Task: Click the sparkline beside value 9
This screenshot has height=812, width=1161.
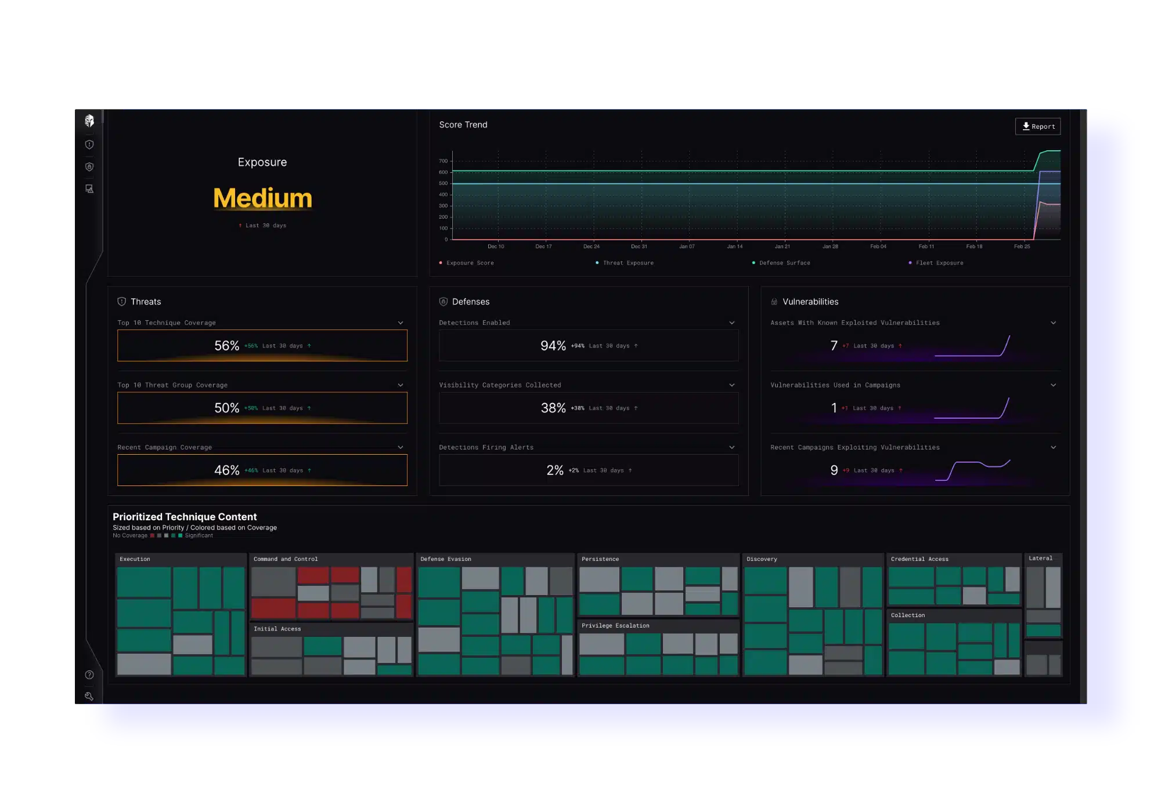Action: click(972, 470)
